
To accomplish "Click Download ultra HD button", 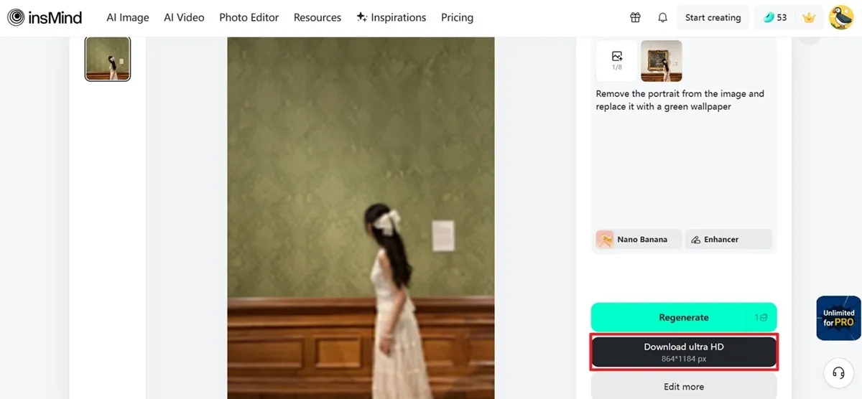I will pyautogui.click(x=684, y=352).
